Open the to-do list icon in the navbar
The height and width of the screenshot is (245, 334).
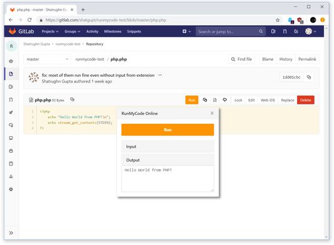click(x=296, y=31)
